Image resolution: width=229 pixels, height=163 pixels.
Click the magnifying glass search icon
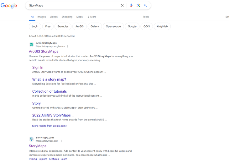click(145, 5)
